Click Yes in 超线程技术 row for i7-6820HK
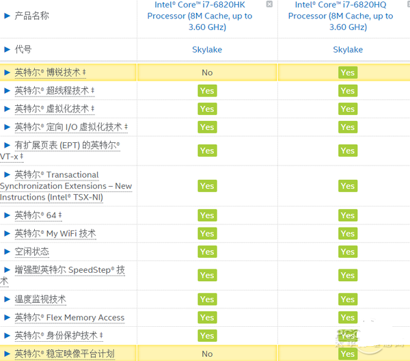The width and height of the screenshot is (410, 361). [207, 90]
